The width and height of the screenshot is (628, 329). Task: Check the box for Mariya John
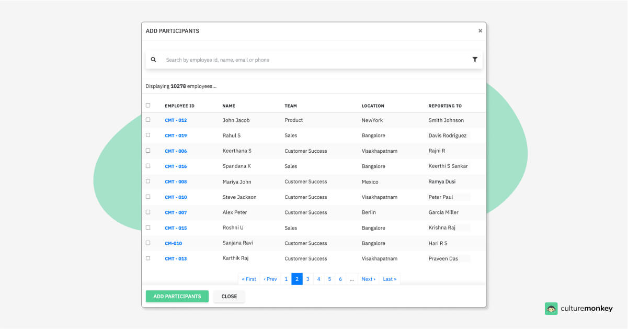point(148,181)
